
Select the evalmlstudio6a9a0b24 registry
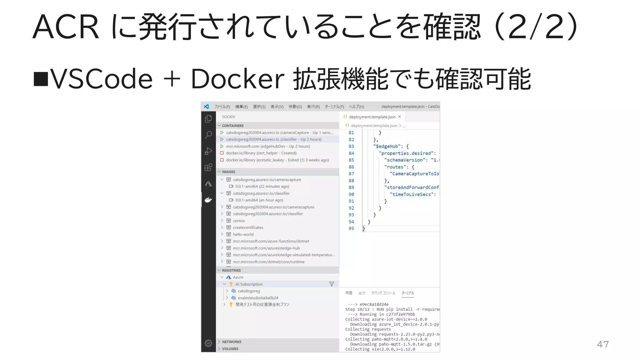click(x=278, y=298)
